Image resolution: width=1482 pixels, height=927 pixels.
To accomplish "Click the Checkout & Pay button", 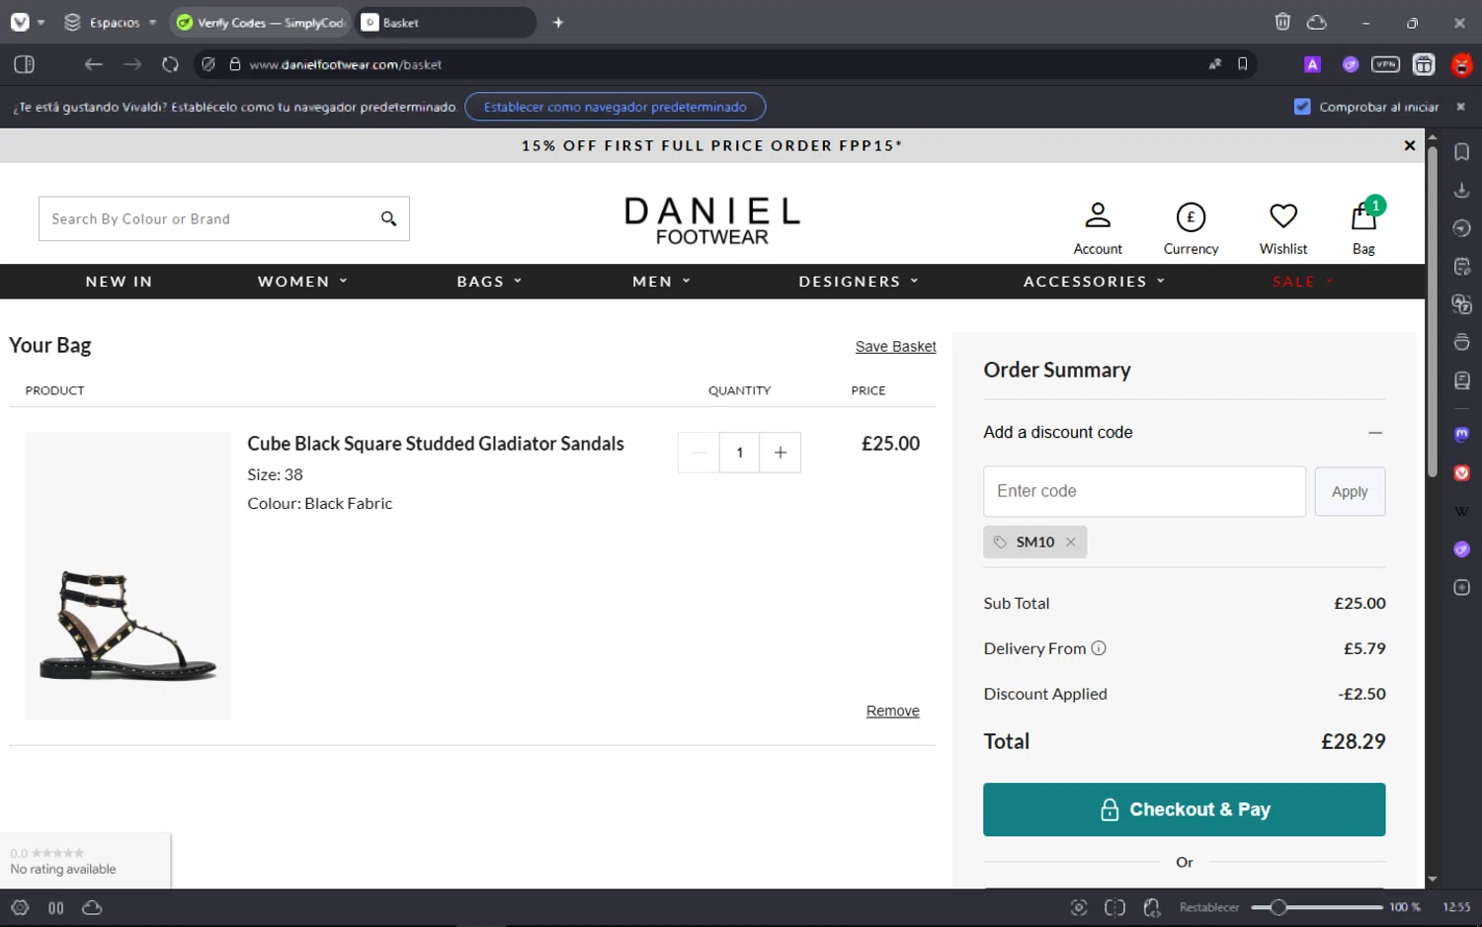I will [x=1184, y=809].
